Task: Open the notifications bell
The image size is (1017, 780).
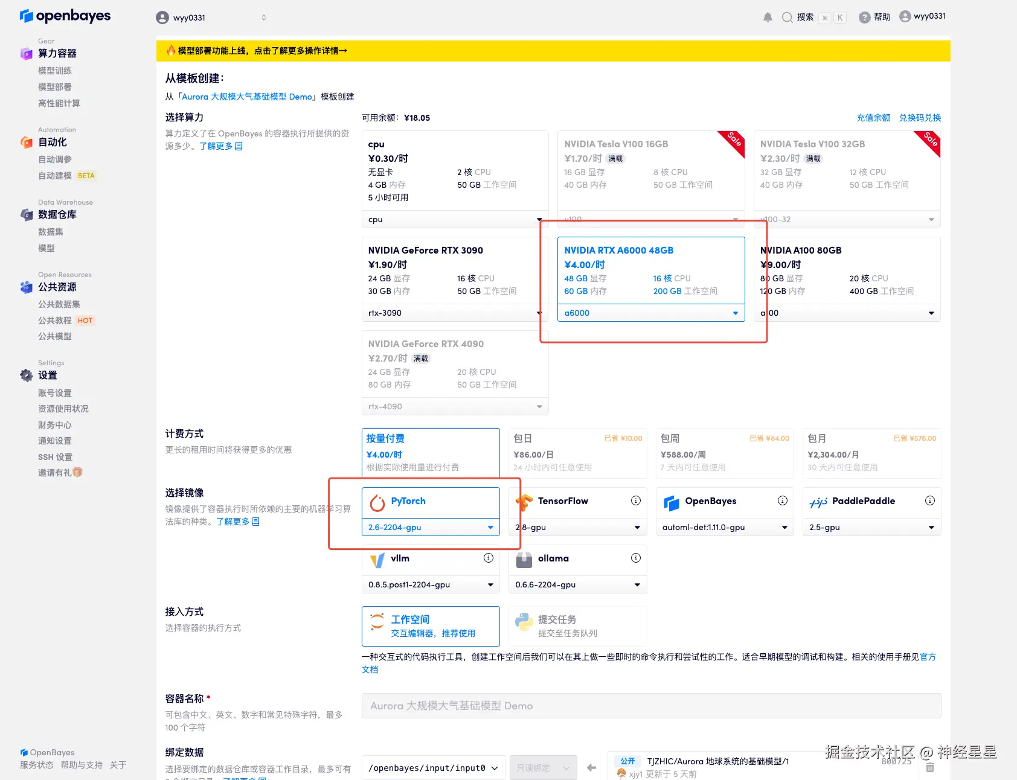Action: coord(768,18)
